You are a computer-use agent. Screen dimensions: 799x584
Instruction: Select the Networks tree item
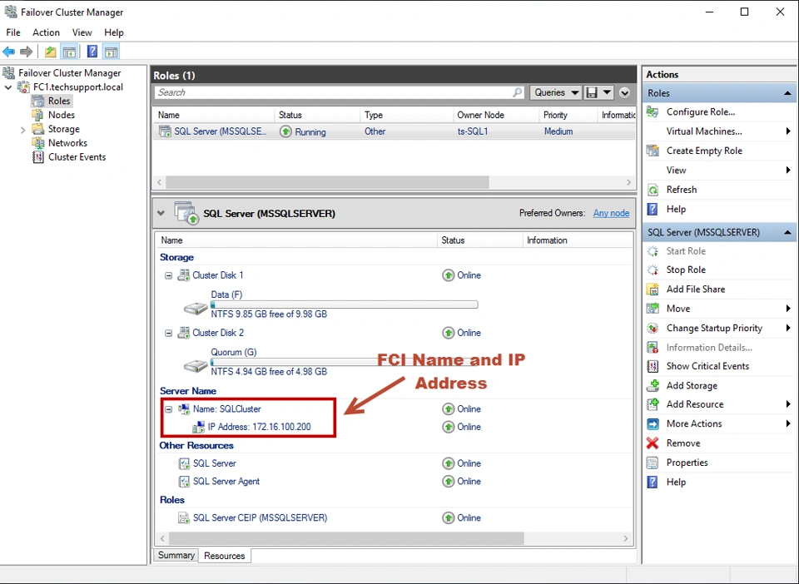click(x=67, y=143)
